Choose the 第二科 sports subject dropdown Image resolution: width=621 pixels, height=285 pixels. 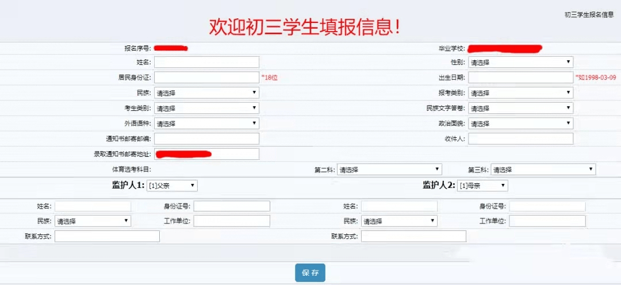point(389,170)
